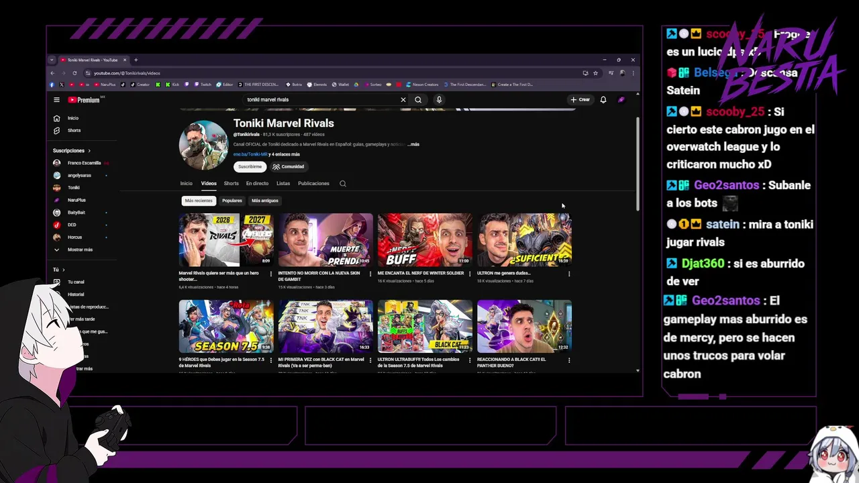Open options menu for Winter Soldier nerf video

(470, 274)
